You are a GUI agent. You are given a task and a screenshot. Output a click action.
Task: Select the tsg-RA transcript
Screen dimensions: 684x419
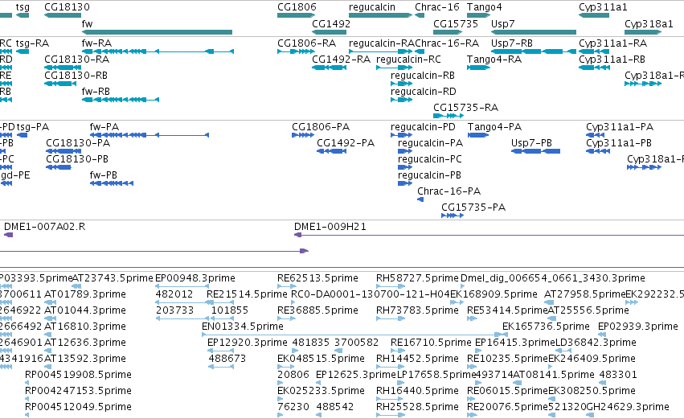tap(23, 51)
